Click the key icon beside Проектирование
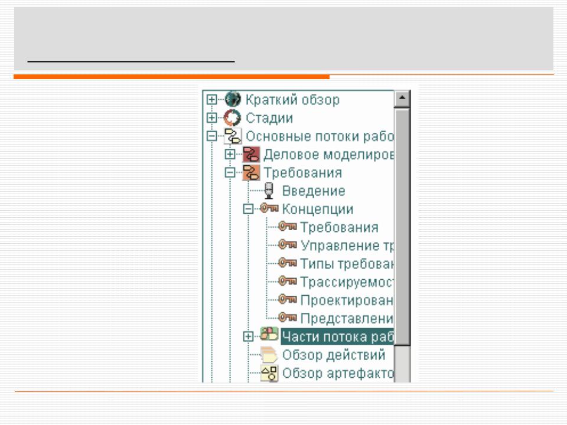Screen dimensions: 567x425 coord(288,299)
